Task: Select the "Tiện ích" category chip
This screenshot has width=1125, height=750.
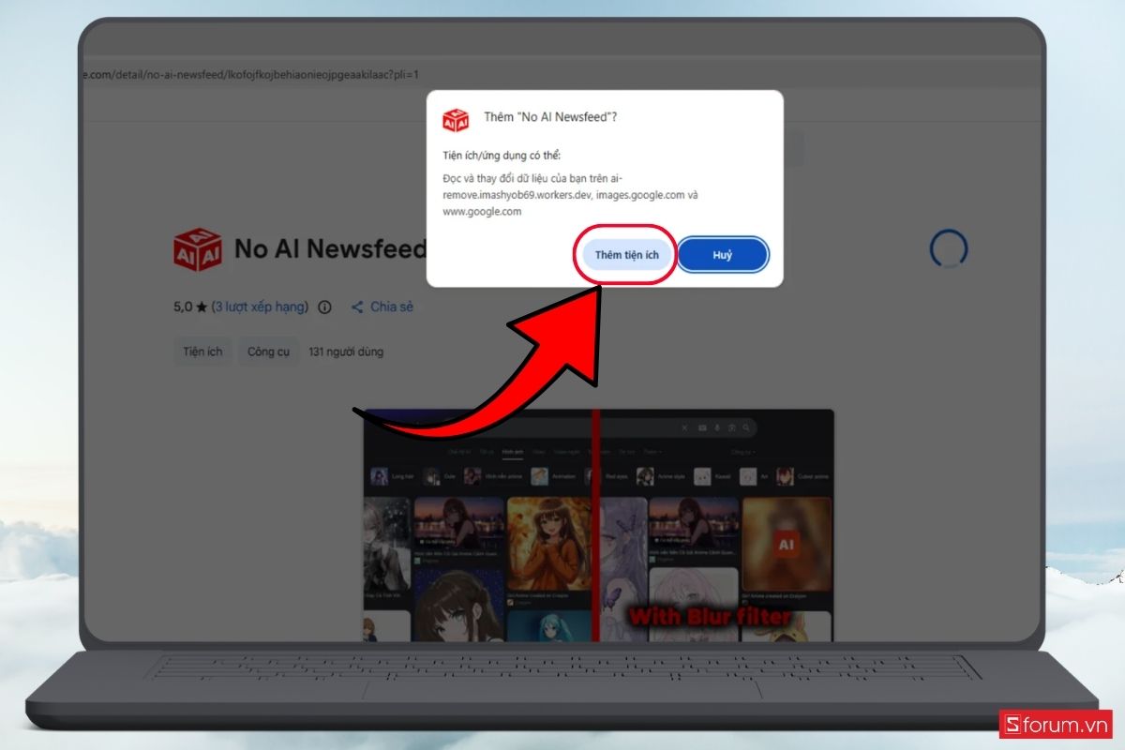Action: point(202,352)
